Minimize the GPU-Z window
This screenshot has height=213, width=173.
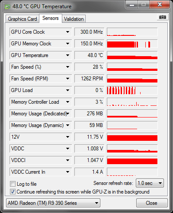point(132,5)
